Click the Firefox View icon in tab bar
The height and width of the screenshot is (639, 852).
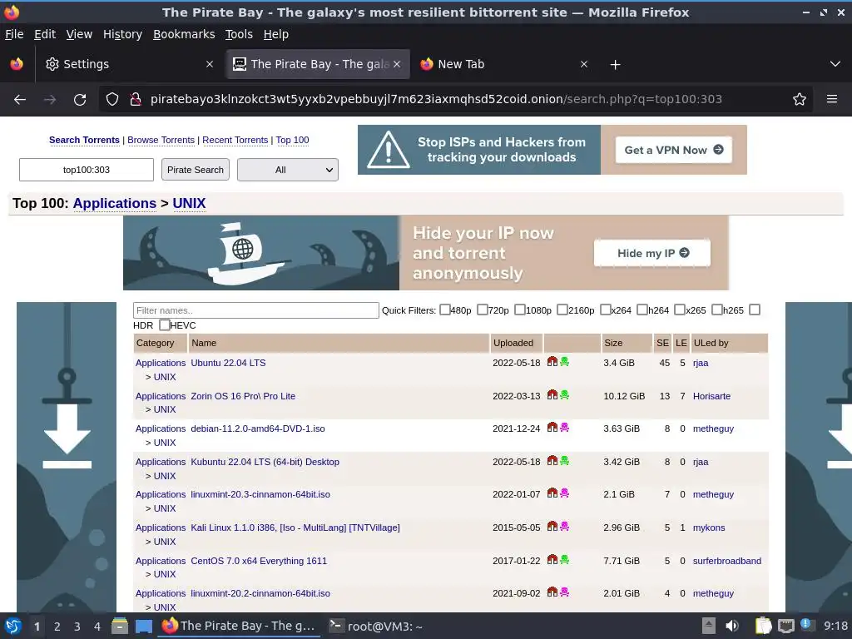point(17,64)
